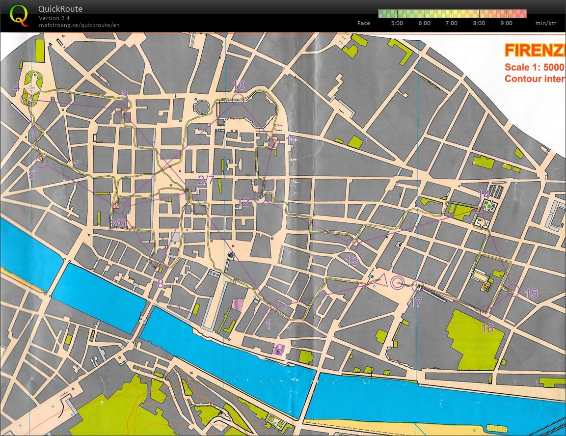This screenshot has height=436, width=566.
Task: Click control number 15 label
Action: [x=531, y=294]
